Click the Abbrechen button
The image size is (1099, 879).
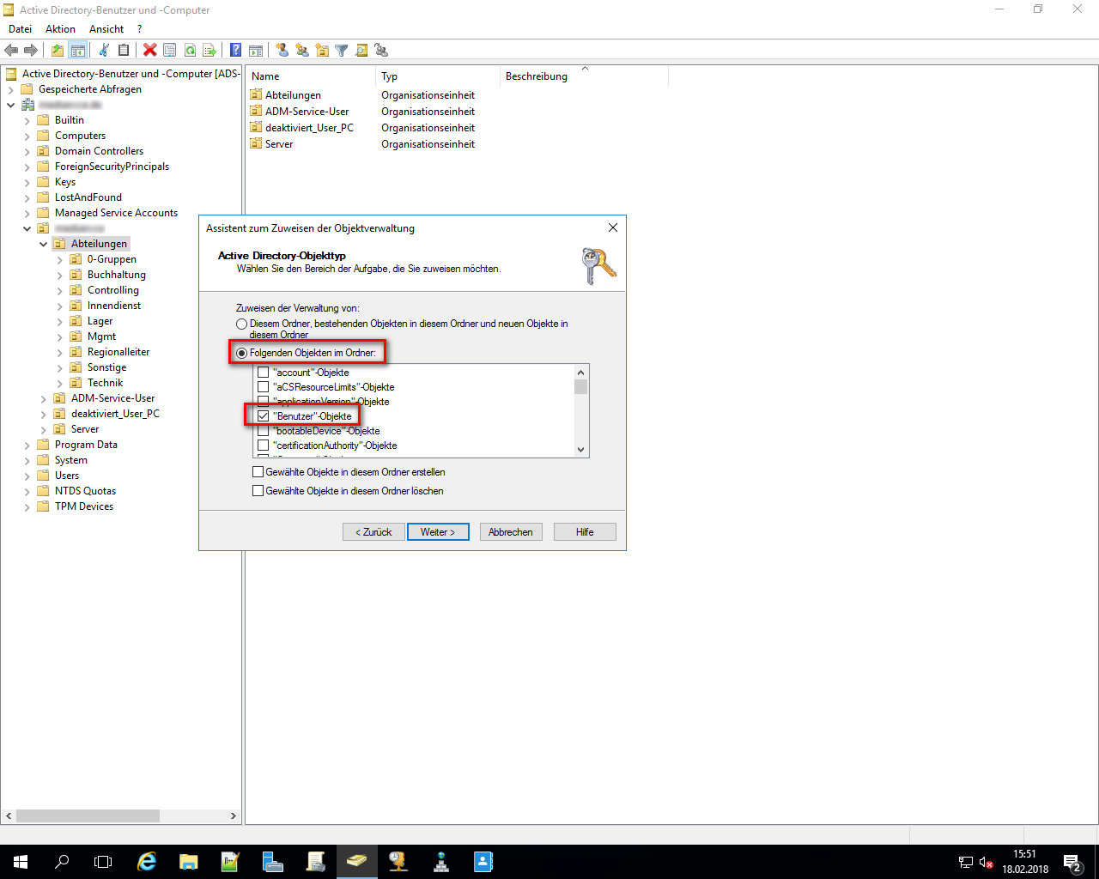tap(510, 532)
